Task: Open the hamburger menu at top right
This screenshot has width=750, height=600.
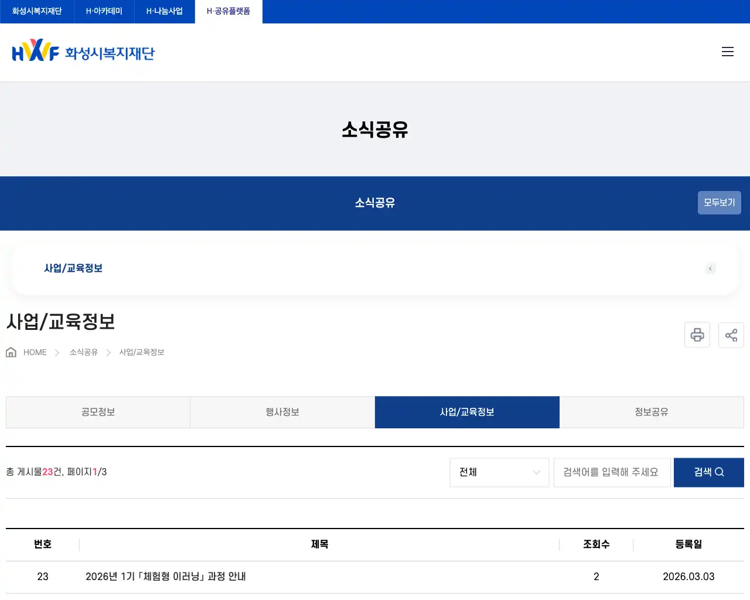Action: (728, 52)
